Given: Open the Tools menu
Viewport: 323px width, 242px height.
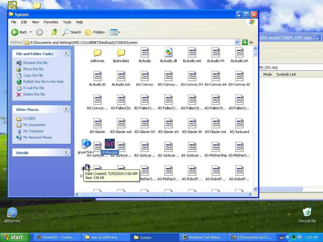Looking at the screenshot, I should [67, 22].
